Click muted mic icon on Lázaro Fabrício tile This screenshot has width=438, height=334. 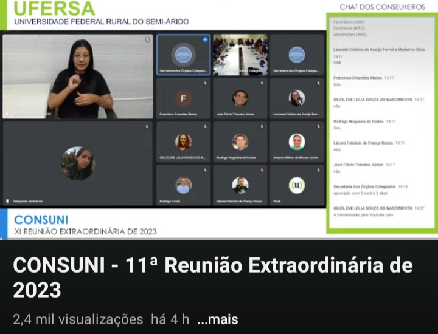262,170
